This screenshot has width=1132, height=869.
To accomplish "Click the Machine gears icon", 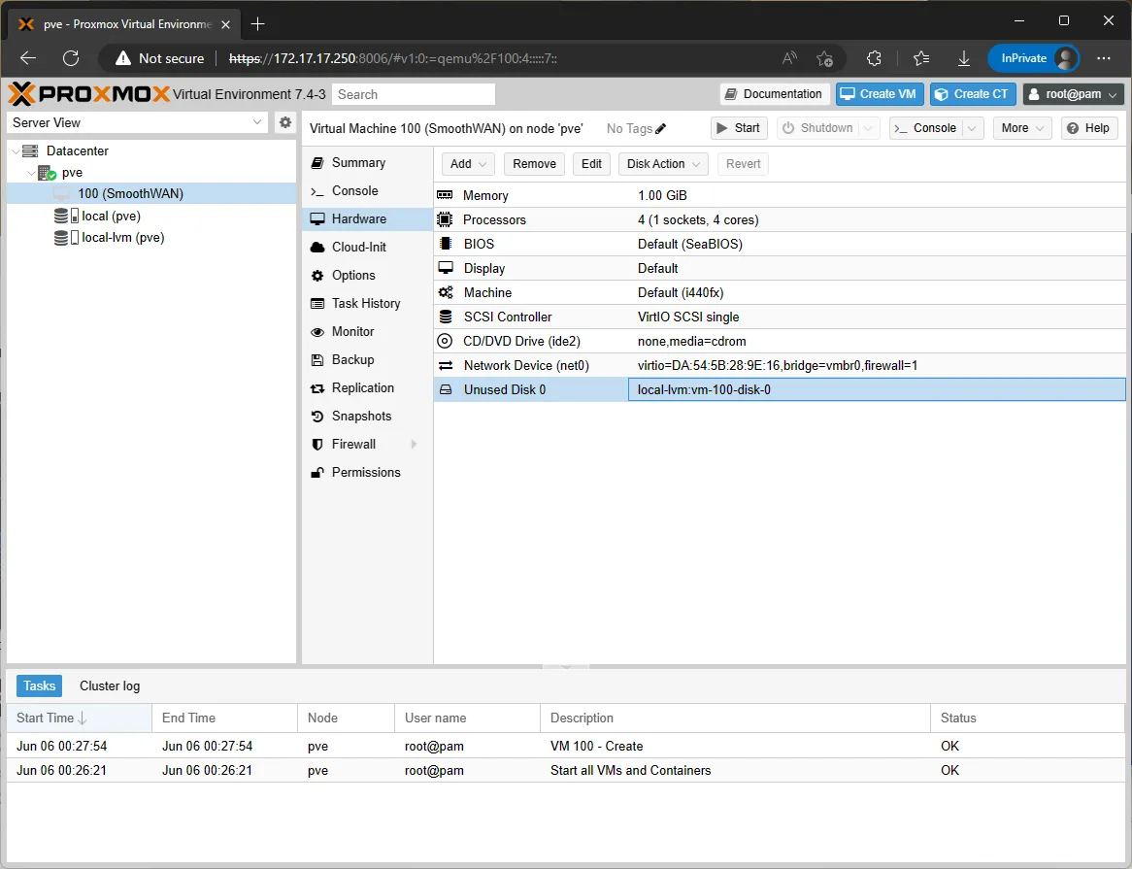I will [446, 292].
